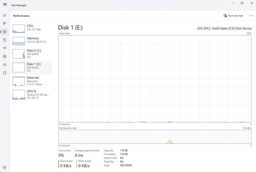Click the '5.0/15.9 GB (31%)' memory text
This screenshot has height=172, width=256.
click(36, 42)
